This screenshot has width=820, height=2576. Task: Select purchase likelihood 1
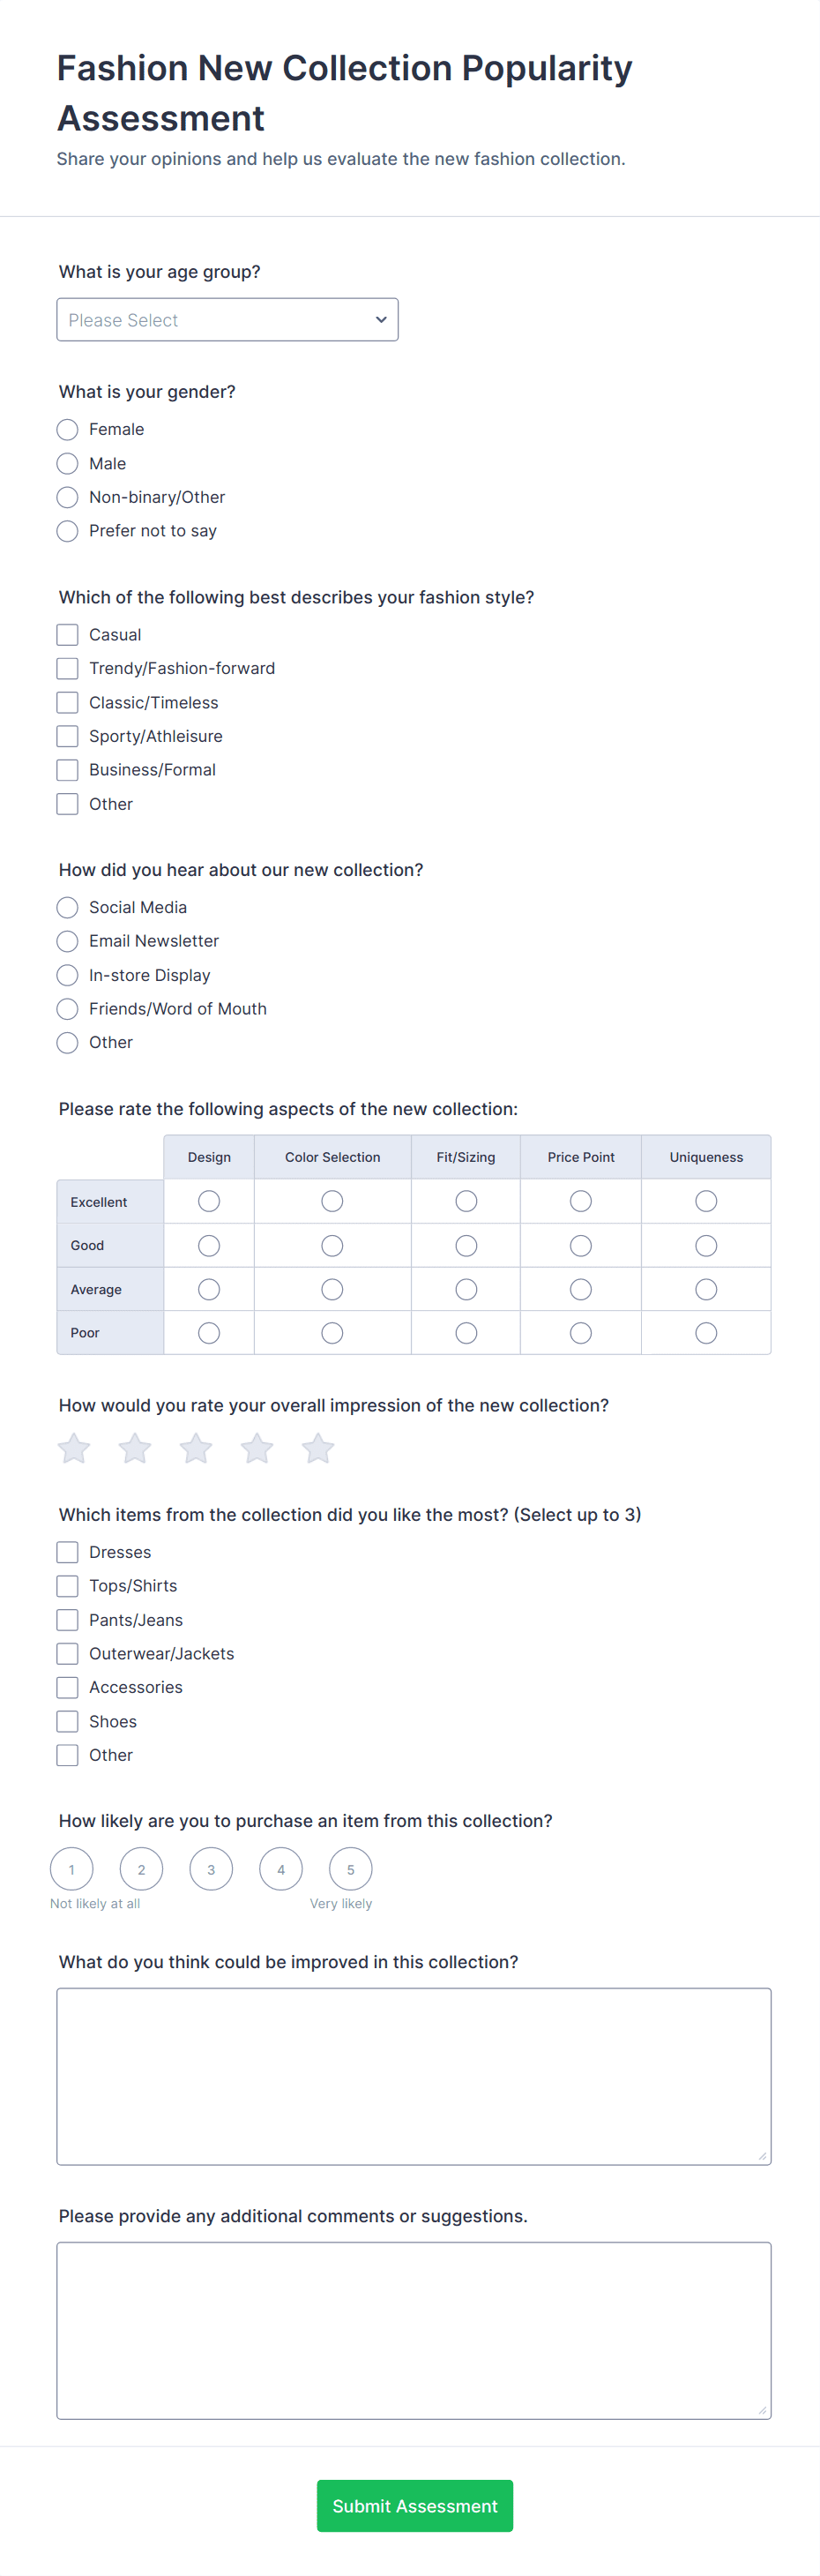[72, 1869]
